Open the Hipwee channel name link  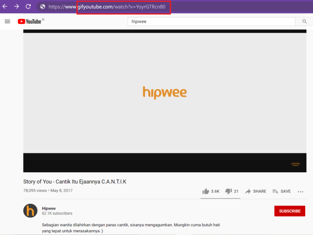49,208
